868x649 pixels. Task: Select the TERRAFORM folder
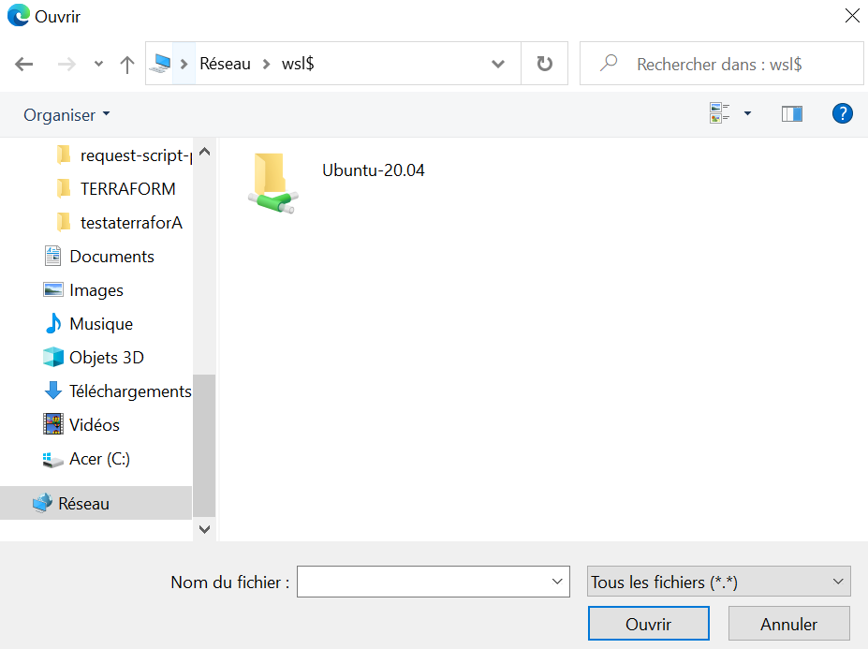pos(116,189)
